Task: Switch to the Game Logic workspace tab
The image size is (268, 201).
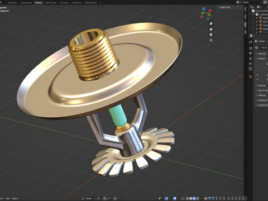Action: point(51,3)
